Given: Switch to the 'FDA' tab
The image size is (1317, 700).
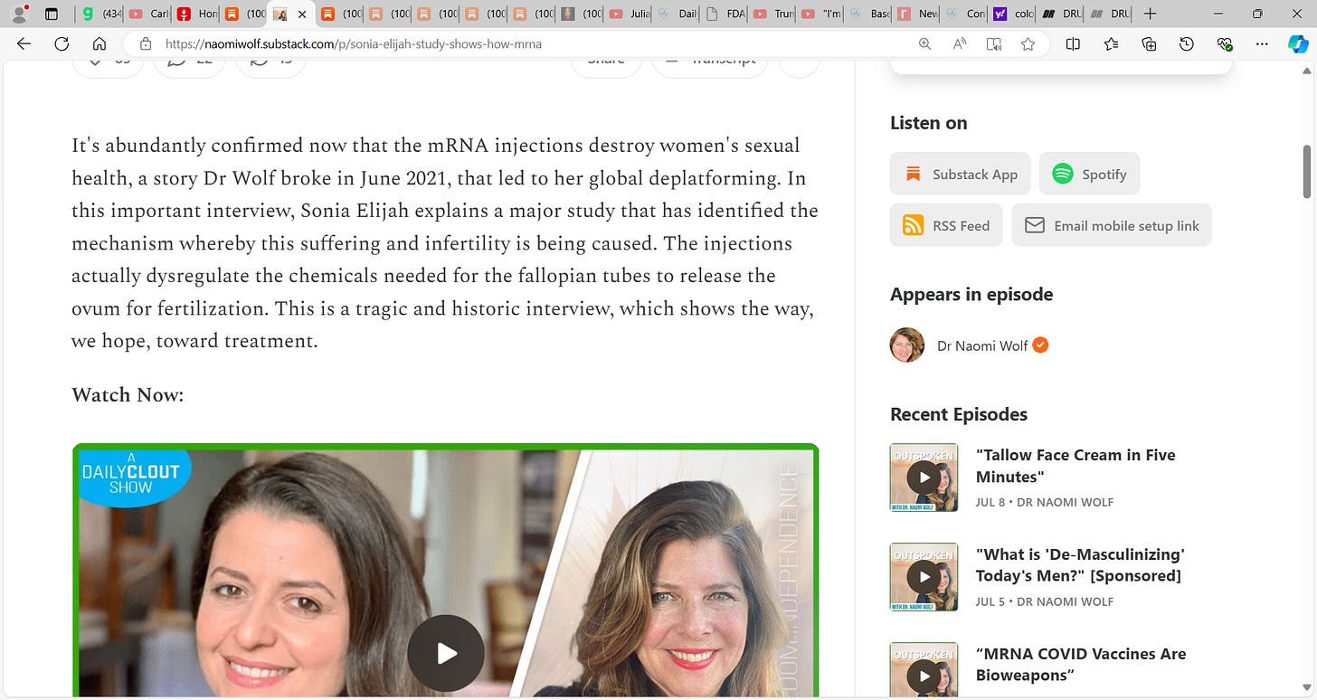Looking at the screenshot, I should point(725,14).
